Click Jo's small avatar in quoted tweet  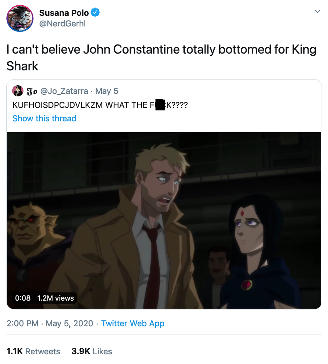[18, 91]
